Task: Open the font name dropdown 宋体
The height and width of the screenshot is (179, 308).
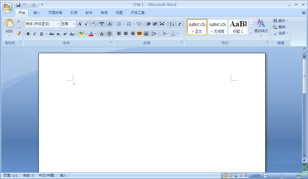Action: [58, 24]
